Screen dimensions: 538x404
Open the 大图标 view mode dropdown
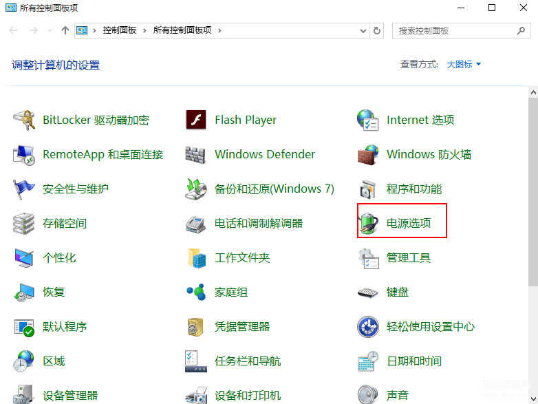point(464,64)
